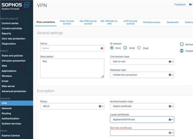Expand the Gateway type dropdown
Image resolution: width=193 pixels, height=139 pixels.
(x=142, y=75)
